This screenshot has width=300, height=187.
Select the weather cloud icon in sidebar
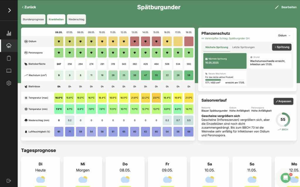pos(9,46)
